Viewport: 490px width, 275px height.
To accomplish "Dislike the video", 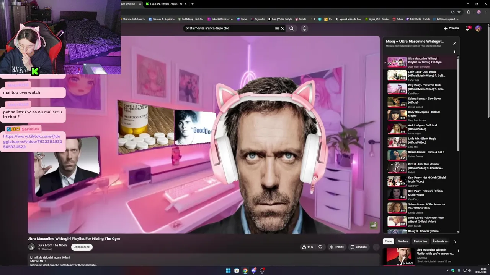I will click(x=320, y=247).
